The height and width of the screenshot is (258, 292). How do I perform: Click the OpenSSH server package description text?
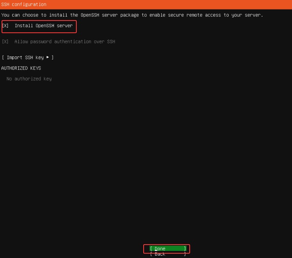click(132, 15)
